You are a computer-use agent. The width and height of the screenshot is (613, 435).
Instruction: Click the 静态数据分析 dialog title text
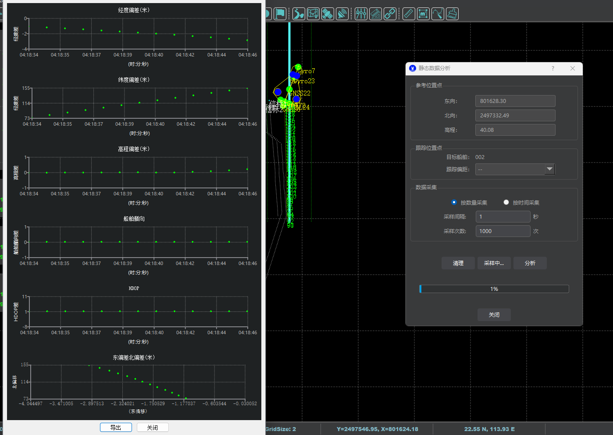pyautogui.click(x=434, y=68)
